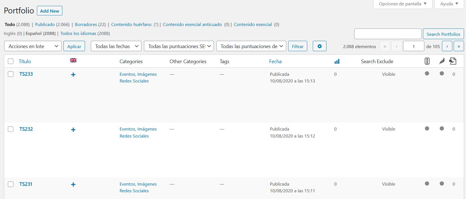Focus the Search Portfolios text field
This screenshot has width=466, height=199.
[387, 34]
